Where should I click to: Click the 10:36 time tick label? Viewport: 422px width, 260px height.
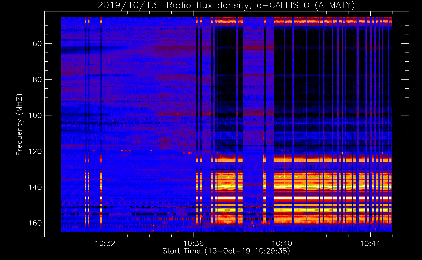coord(194,244)
